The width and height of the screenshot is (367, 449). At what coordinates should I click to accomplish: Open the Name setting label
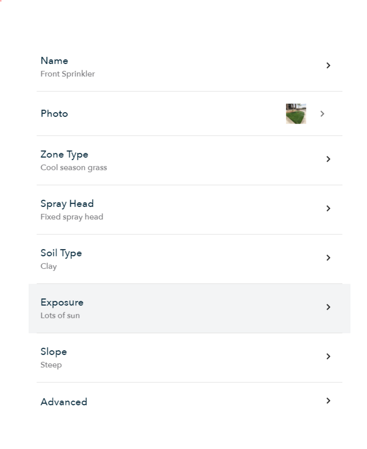coord(54,61)
